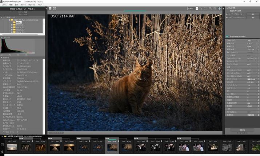Screen dimensions: 260x156
Task: Click the upper icon on the filmstrip's left edge
Action: (x=2, y=145)
